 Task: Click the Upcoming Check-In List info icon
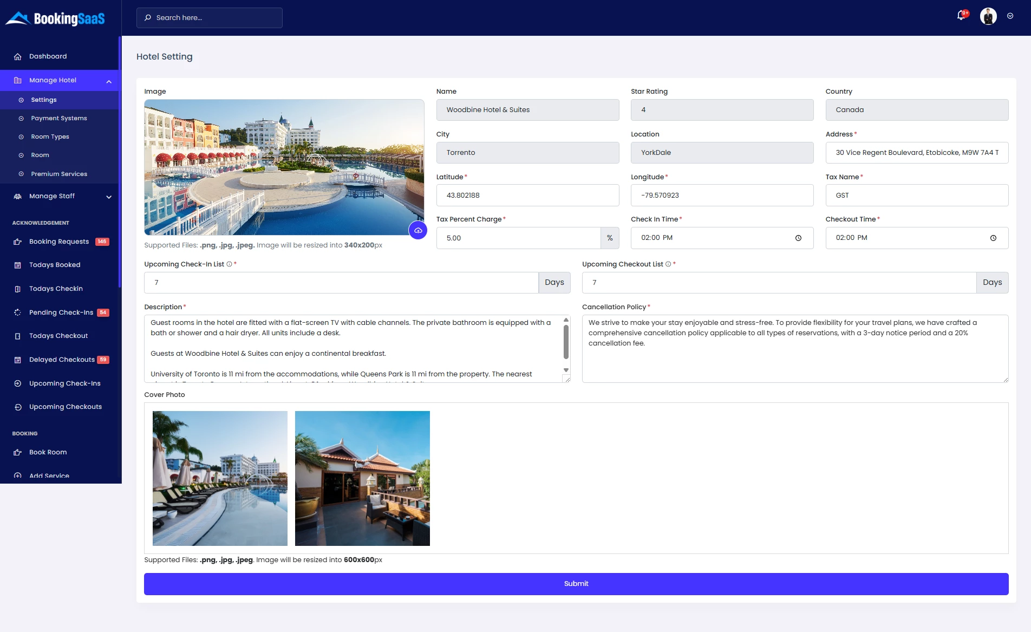pyautogui.click(x=228, y=264)
